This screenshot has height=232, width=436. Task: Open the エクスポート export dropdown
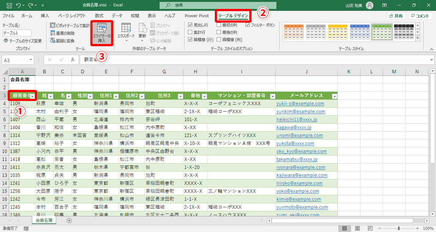point(126,33)
